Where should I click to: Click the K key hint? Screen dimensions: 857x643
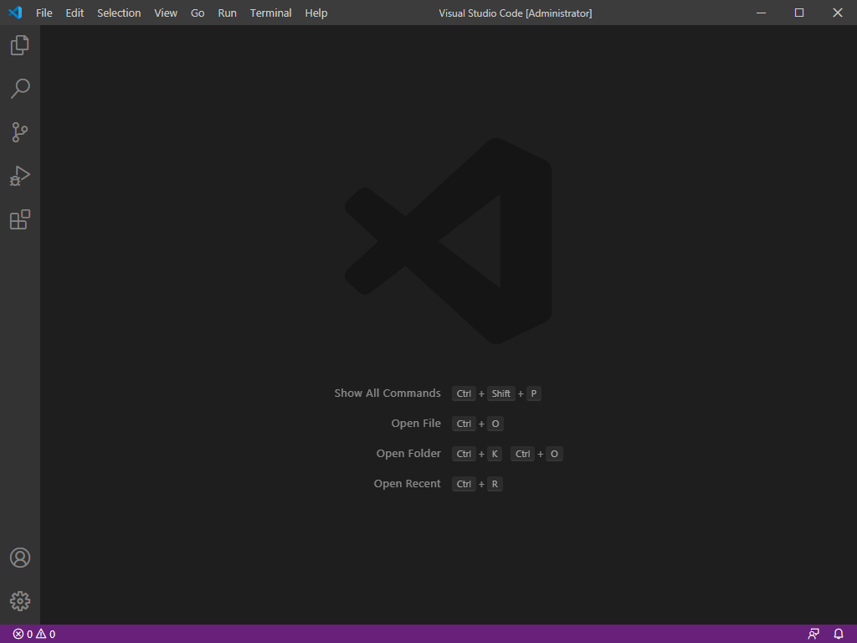click(x=495, y=454)
